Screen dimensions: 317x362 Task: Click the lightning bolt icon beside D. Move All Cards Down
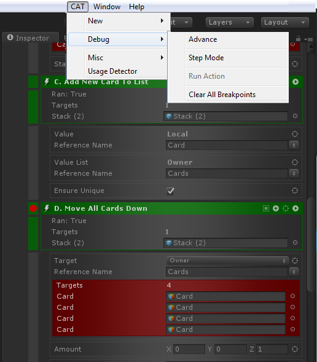(47, 208)
